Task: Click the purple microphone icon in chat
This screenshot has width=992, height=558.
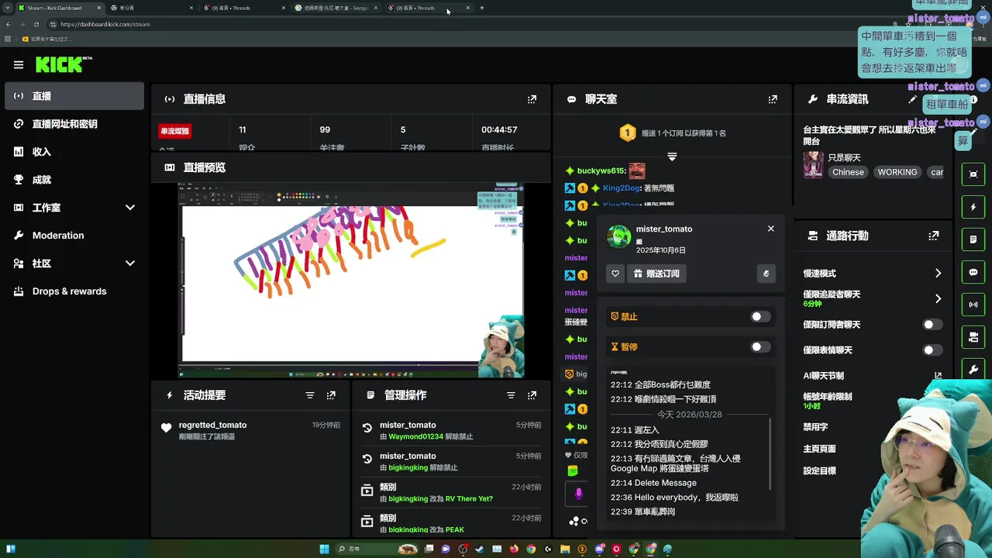Action: (x=578, y=493)
